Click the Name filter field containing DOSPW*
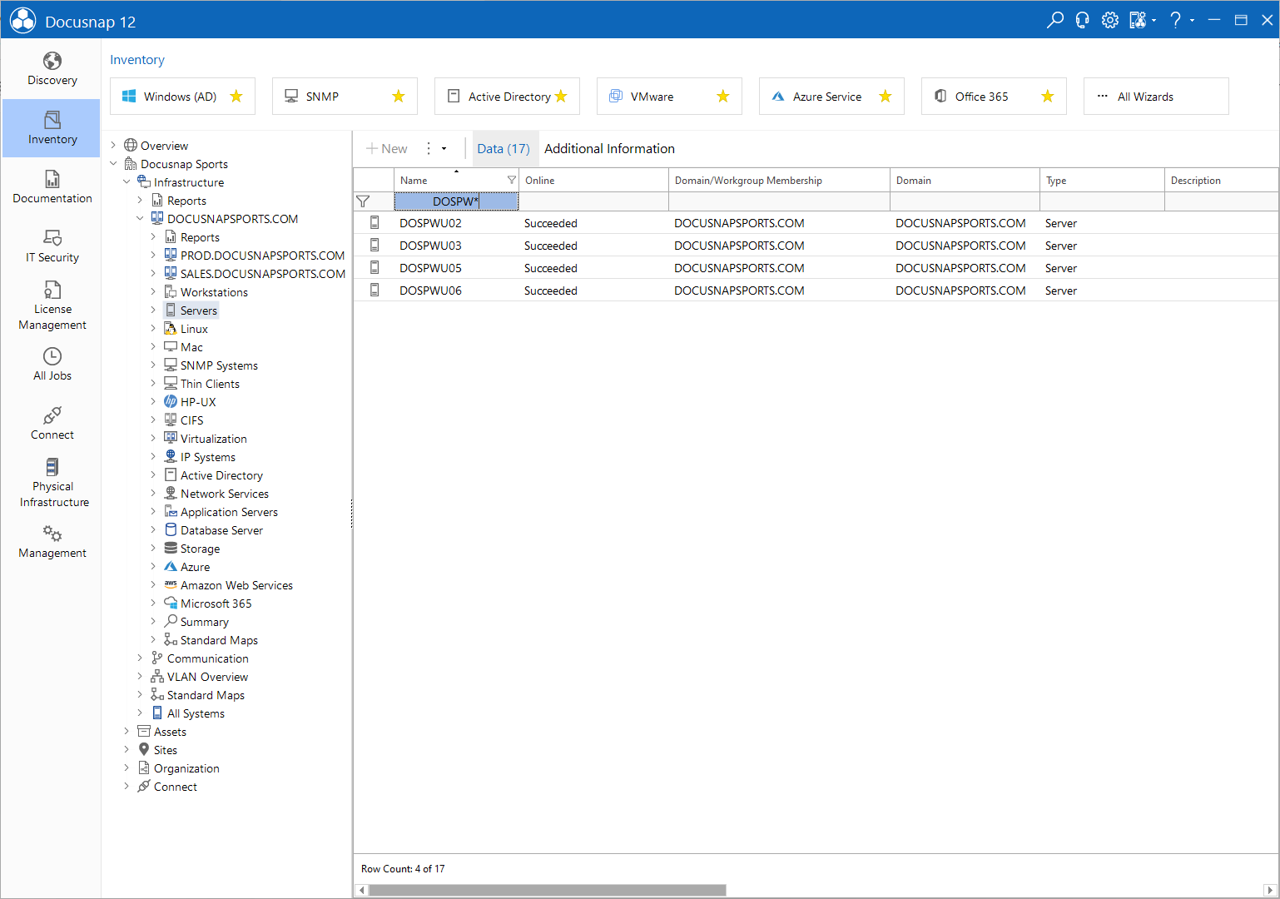 tap(456, 201)
